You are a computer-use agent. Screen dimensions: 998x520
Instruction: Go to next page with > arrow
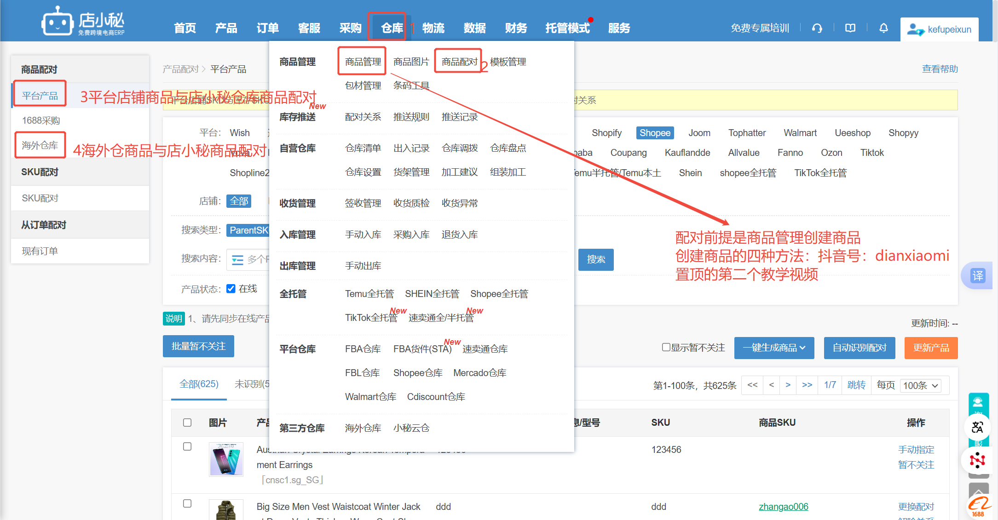pos(788,385)
